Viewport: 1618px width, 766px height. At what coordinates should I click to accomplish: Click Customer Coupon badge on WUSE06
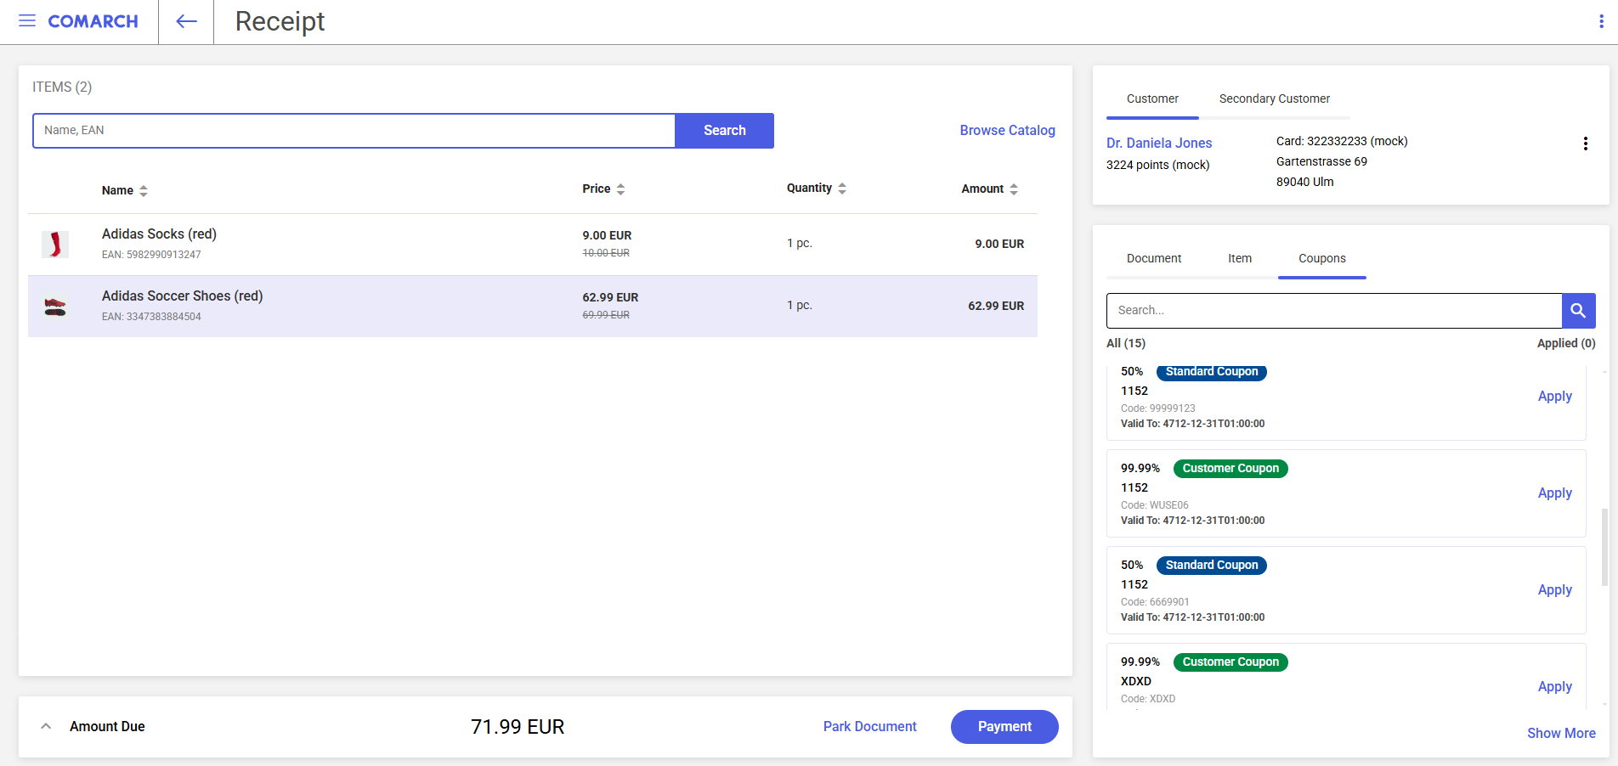coord(1230,469)
